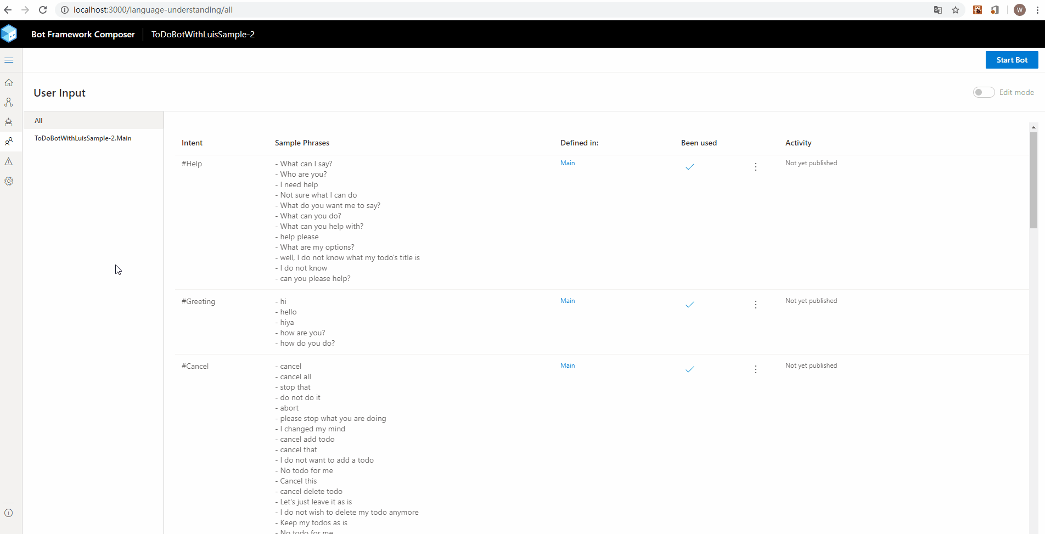Click the Sample Phrases column header
This screenshot has height=534, width=1045.
[302, 143]
